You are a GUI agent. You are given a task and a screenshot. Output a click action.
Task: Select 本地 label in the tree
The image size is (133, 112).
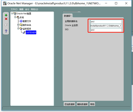pos(22,17)
